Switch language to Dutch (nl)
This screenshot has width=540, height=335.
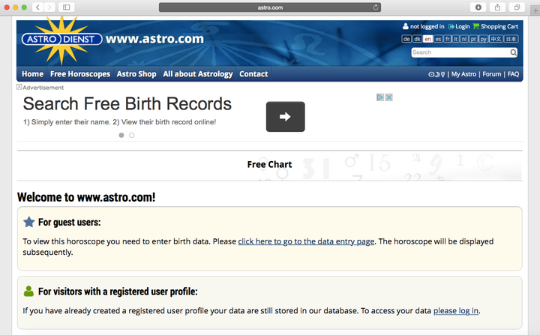464,39
